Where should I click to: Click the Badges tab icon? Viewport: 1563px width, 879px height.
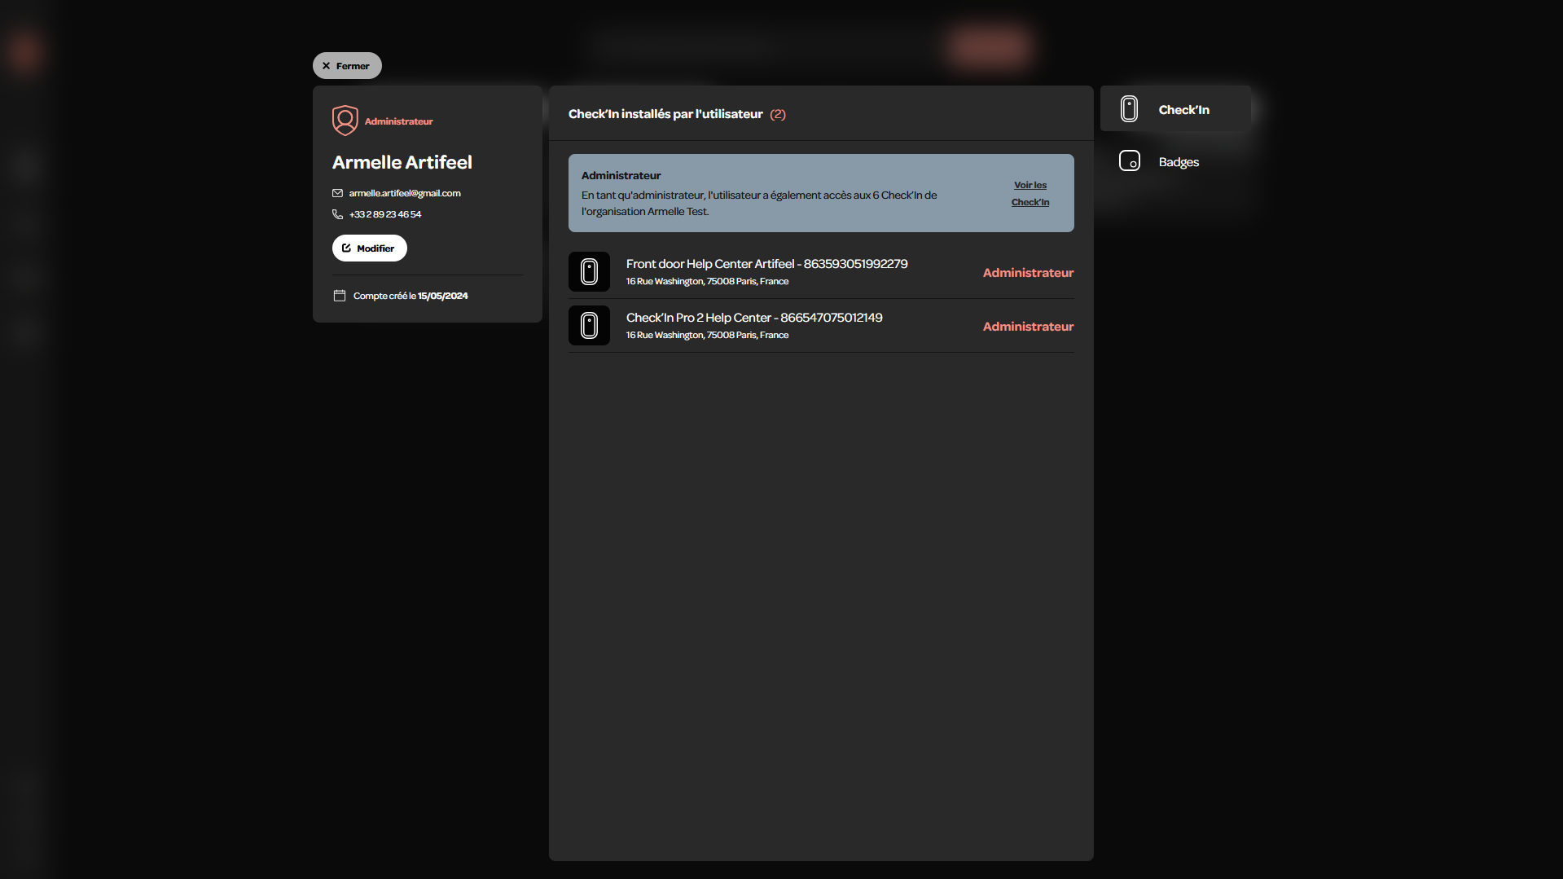1130,161
